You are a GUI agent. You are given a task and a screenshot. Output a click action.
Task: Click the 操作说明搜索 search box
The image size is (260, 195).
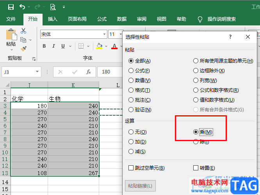(x=221, y=19)
